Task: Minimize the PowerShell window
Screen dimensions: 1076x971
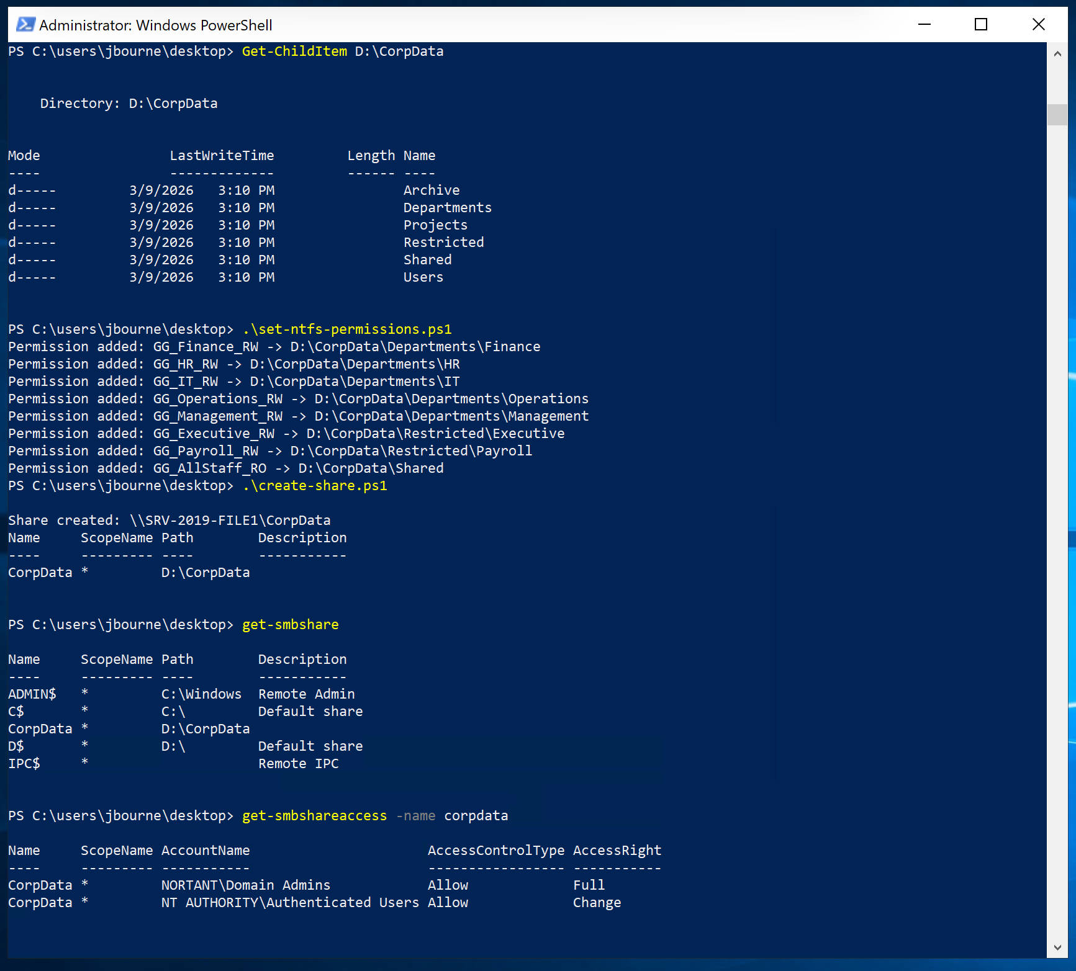Action: [925, 25]
